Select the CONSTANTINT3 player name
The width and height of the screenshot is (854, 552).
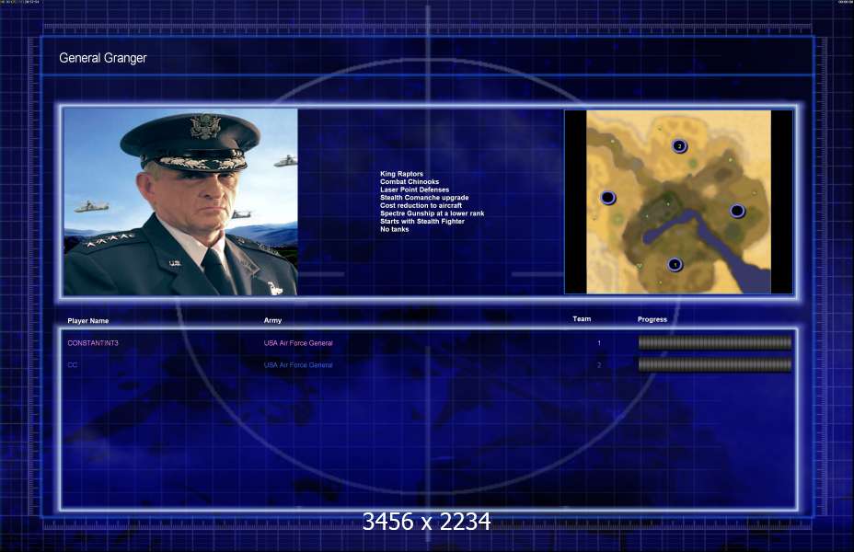93,343
